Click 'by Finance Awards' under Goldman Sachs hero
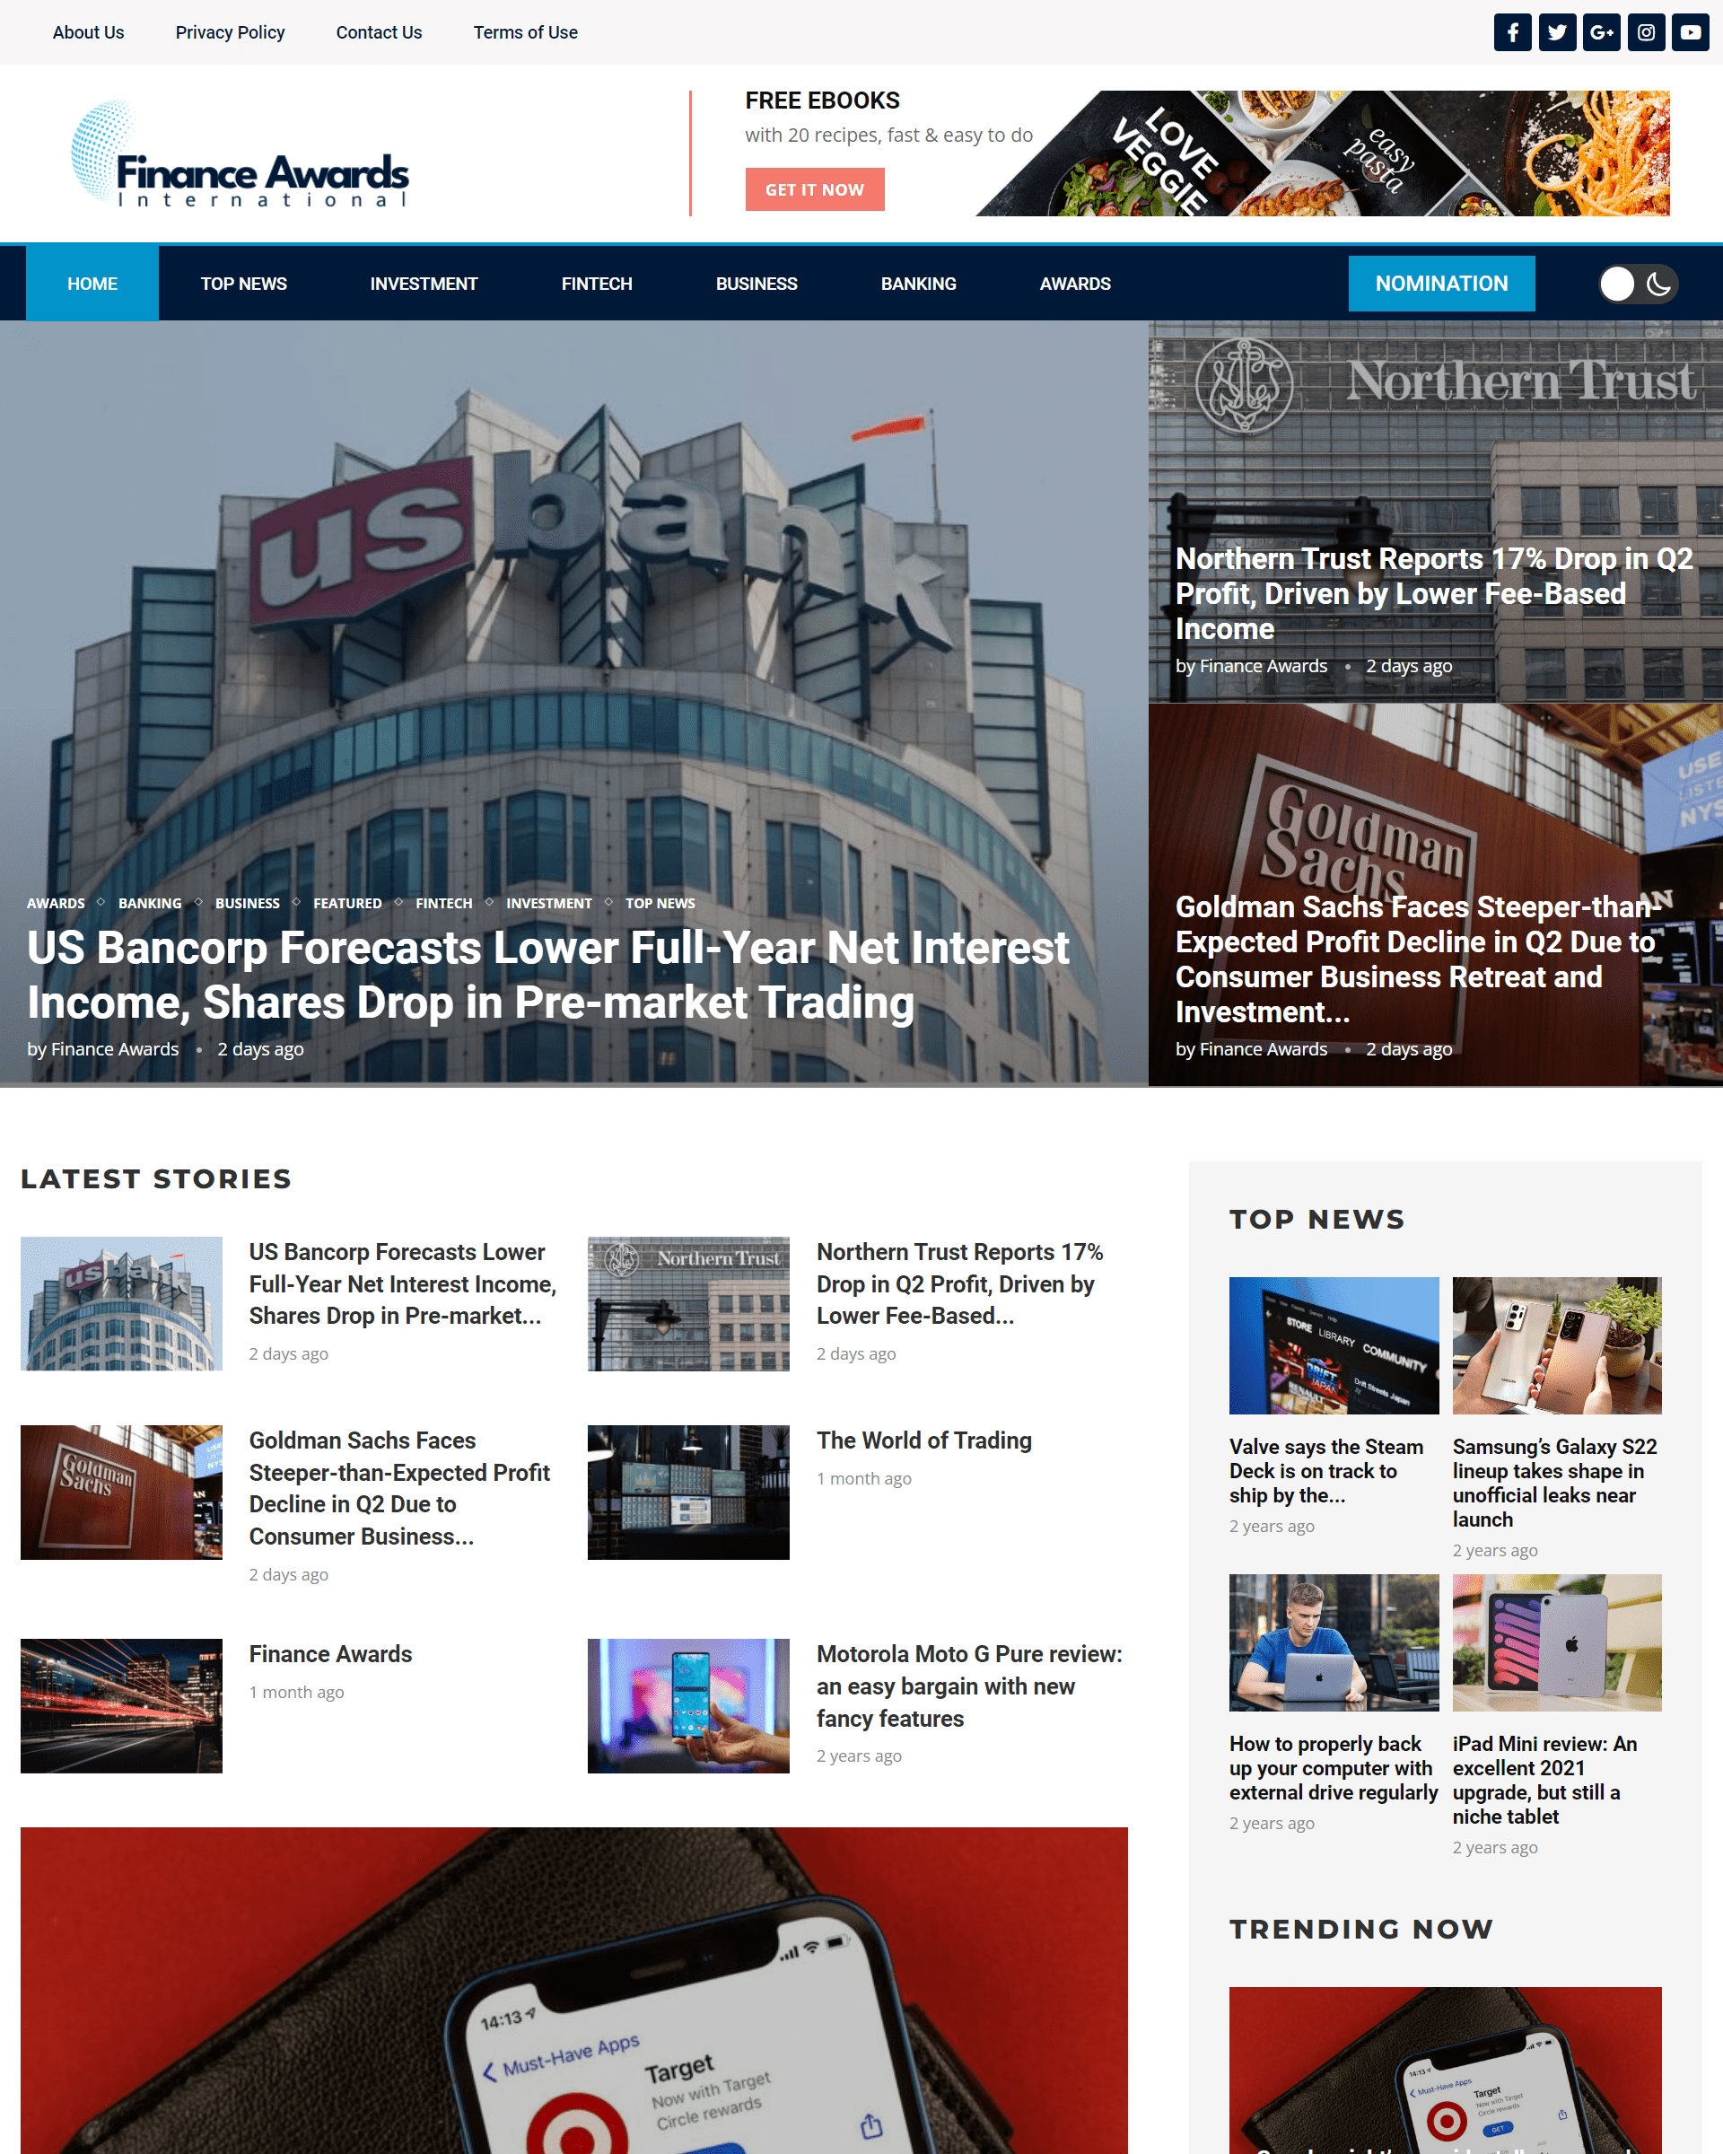1723x2154 pixels. [1251, 1049]
